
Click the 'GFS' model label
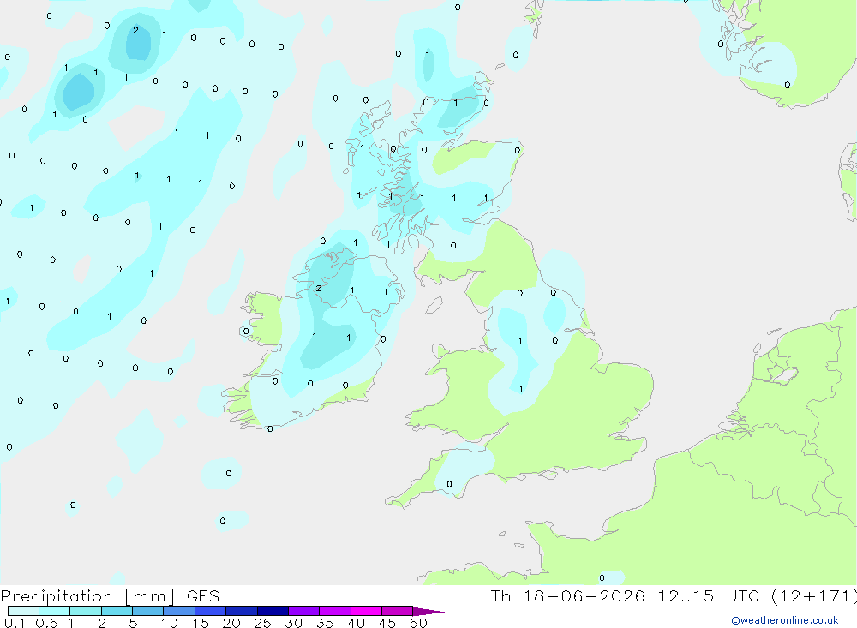(203, 596)
